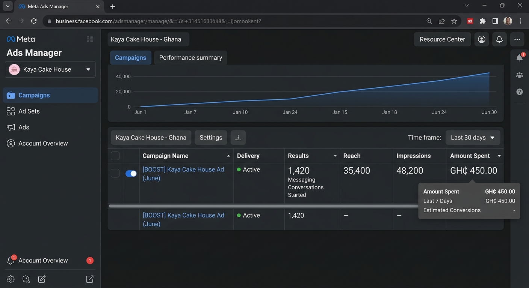Collapse sidebar using the menu list icon

[90, 39]
